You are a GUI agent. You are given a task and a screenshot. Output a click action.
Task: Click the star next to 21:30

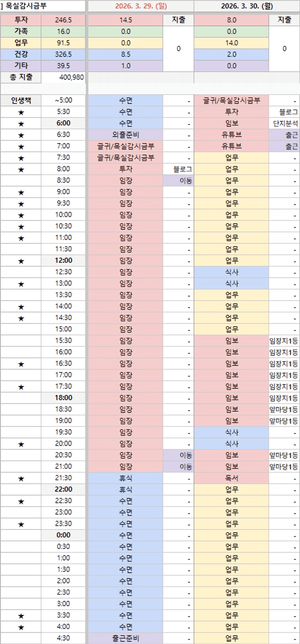pos(21,479)
